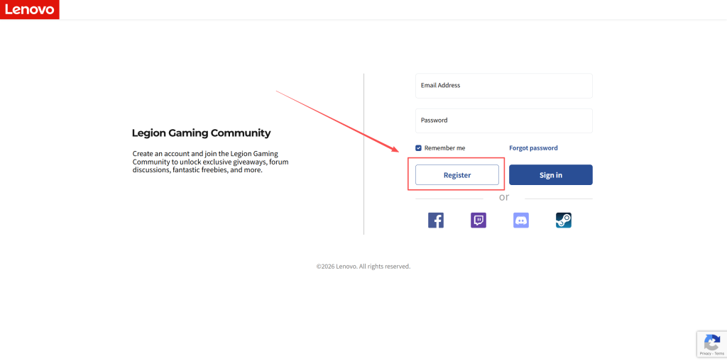
Task: Log in using the Discord icon
Action: click(521, 220)
